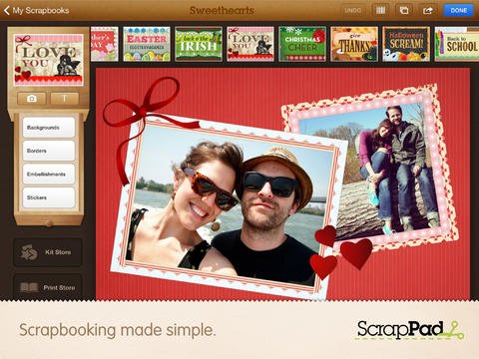
Task: Open the Borders drawer
Action: (49, 151)
